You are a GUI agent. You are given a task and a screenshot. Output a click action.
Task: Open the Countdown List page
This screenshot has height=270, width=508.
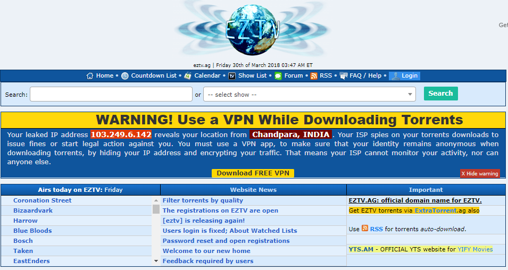pyautogui.click(x=154, y=75)
